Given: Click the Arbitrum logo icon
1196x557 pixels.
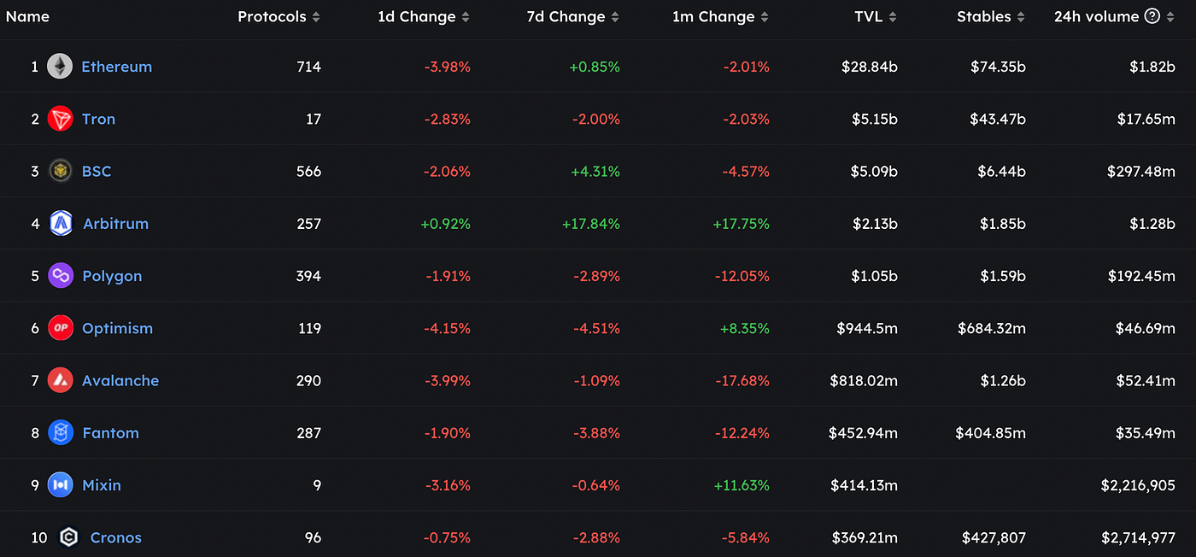Looking at the screenshot, I should [62, 224].
